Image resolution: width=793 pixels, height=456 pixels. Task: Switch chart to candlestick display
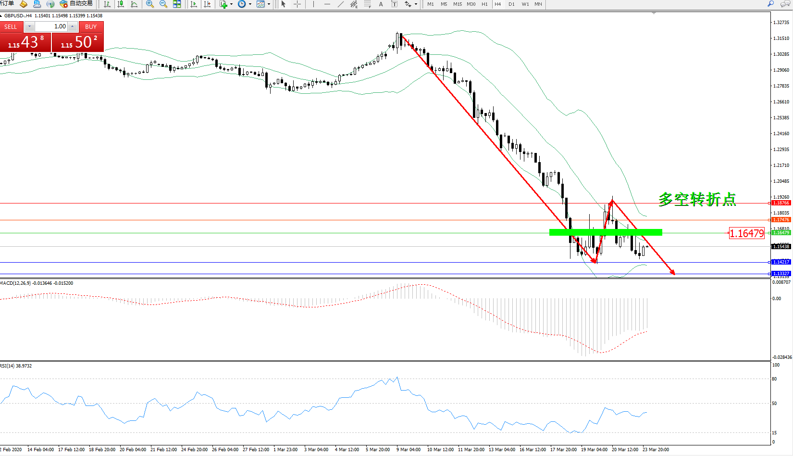121,4
